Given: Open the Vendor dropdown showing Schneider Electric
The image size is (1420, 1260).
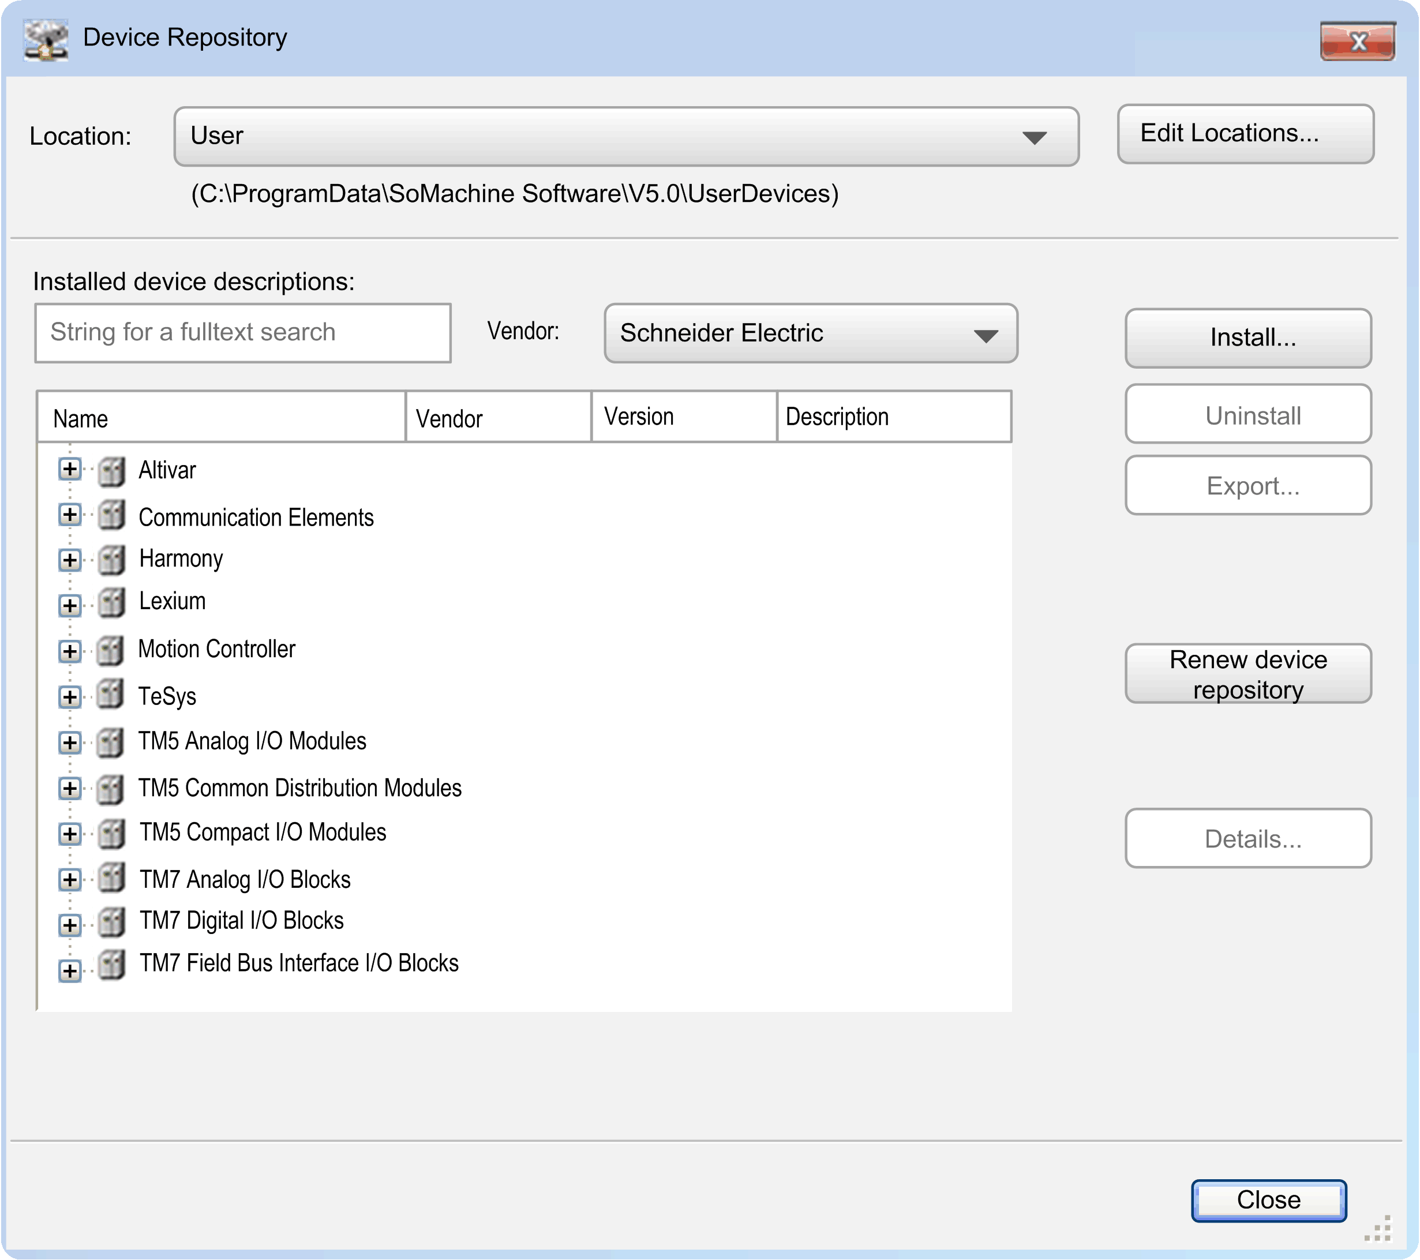Looking at the screenshot, I should coord(811,333).
